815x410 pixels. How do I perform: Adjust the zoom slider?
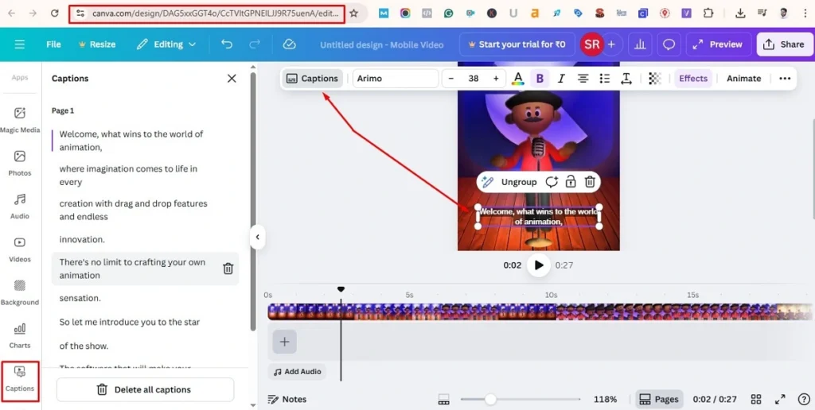click(x=490, y=399)
